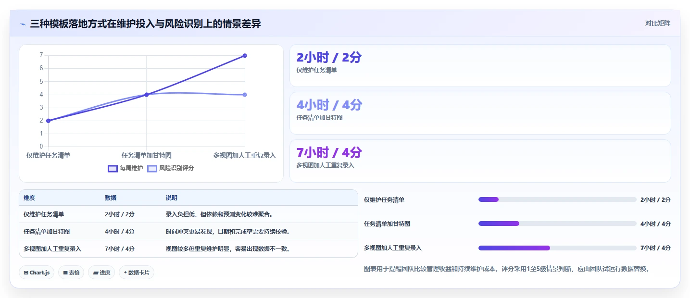The image size is (690, 298).
Task: Click the 风险识别评分 end point at value 4
Action: click(x=245, y=95)
